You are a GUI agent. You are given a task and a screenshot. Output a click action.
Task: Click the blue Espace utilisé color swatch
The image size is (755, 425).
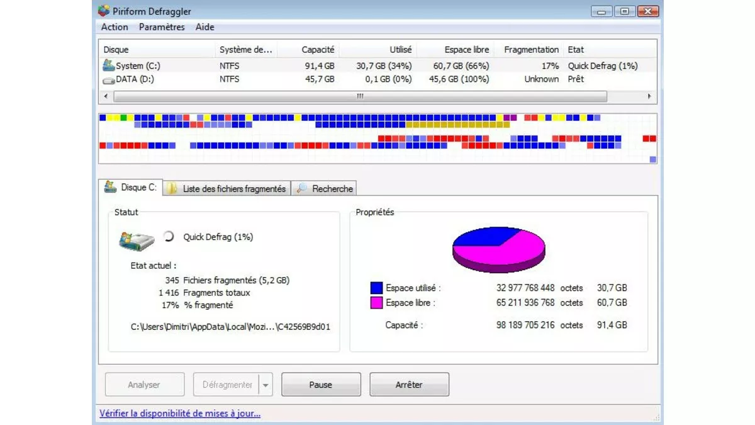pyautogui.click(x=377, y=288)
